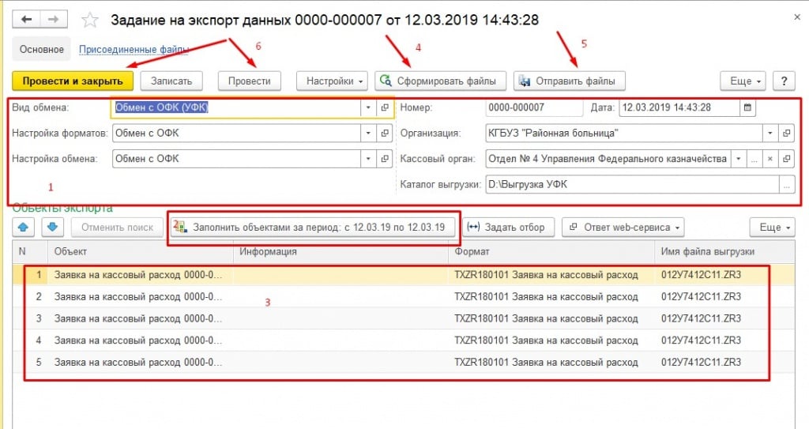Screen dimensions: 809x429
Task: Expand the 'Ответ web-сервиса' dropdown
Action: pyautogui.click(x=621, y=228)
